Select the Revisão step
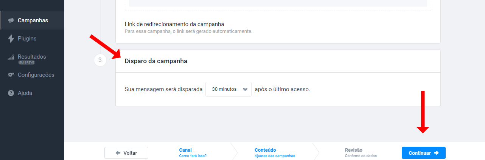 (x=361, y=152)
